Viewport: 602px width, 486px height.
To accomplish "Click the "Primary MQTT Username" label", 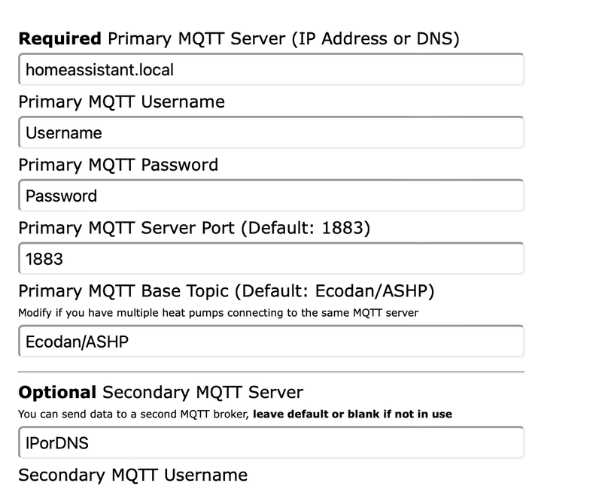I will point(121,102).
